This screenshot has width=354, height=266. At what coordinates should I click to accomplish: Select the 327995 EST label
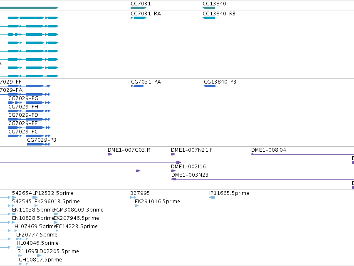(x=140, y=193)
